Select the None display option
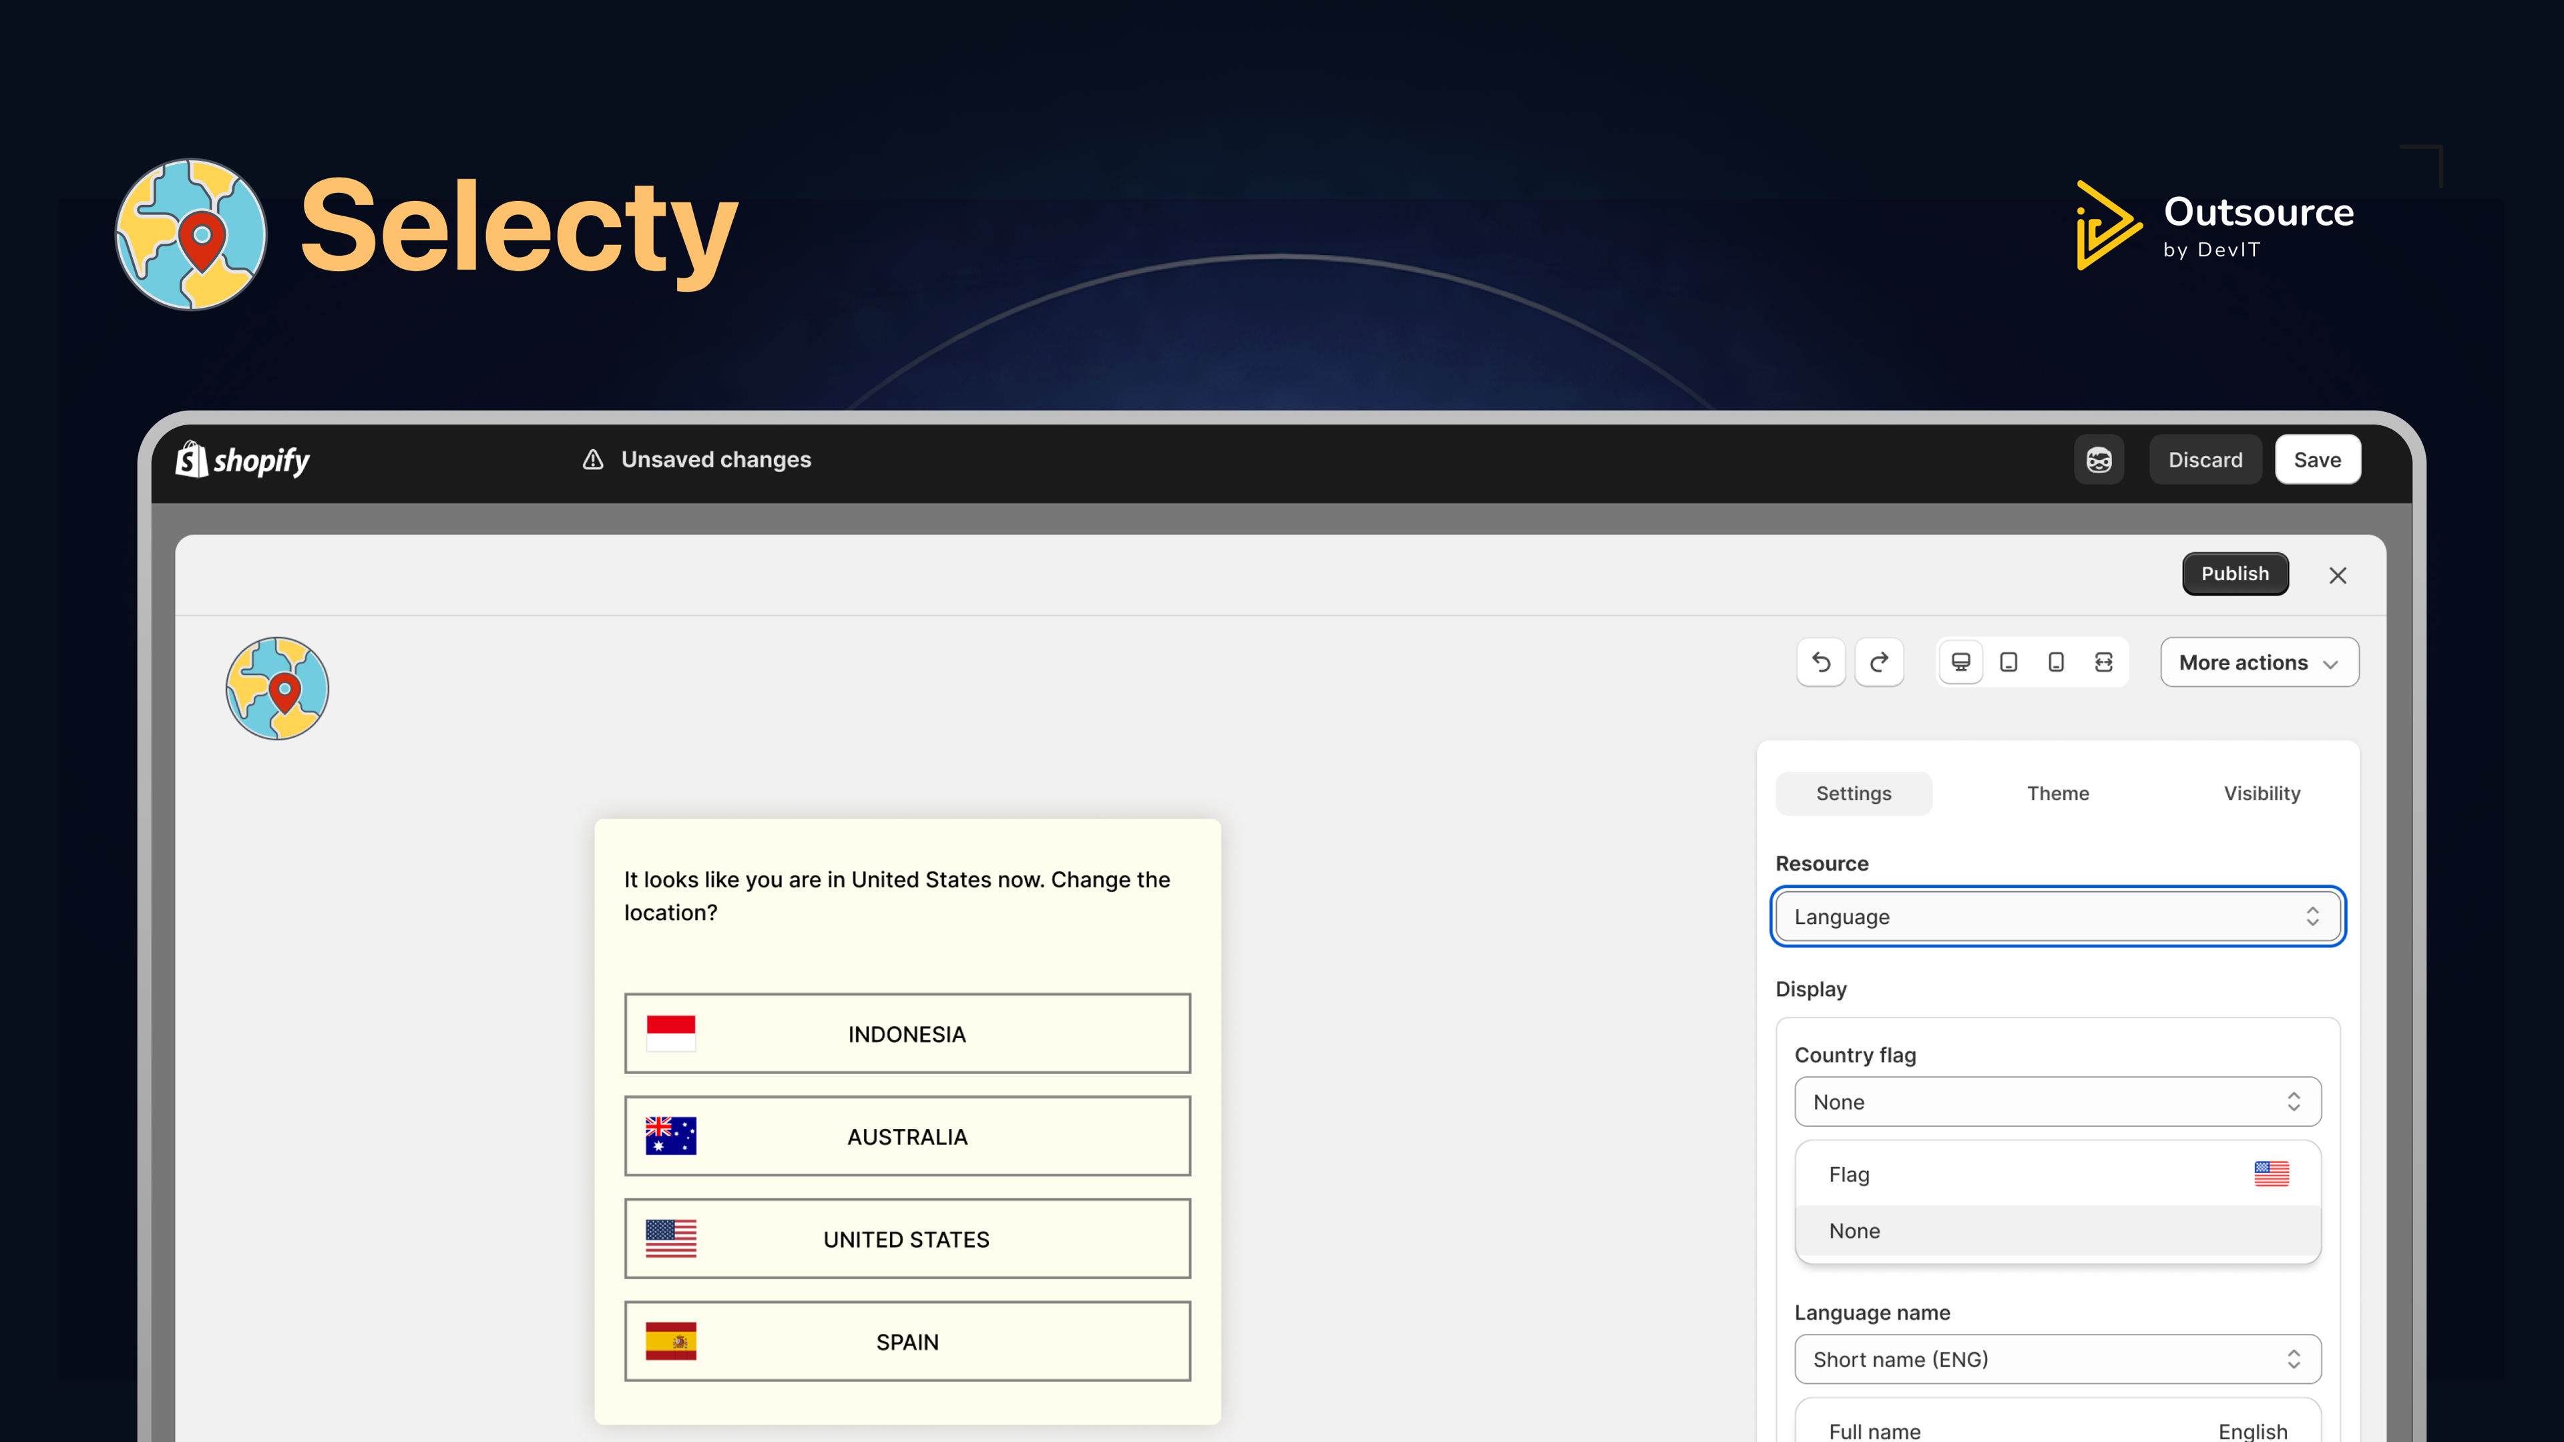The height and width of the screenshot is (1442, 2564). (x=2057, y=1231)
